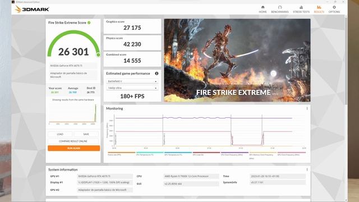
Task: Click the 180+ FPS estimate
Action: pos(132,96)
